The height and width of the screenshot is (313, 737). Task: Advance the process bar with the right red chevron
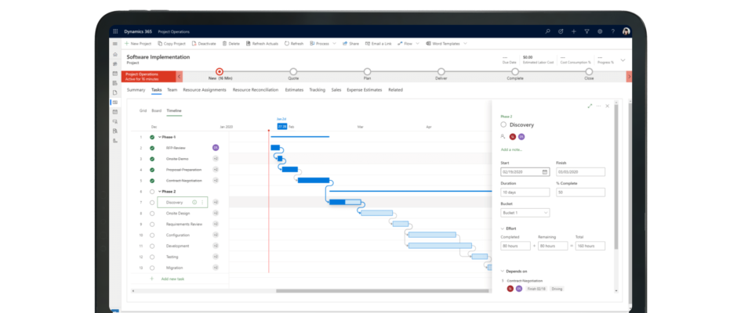pyautogui.click(x=630, y=77)
